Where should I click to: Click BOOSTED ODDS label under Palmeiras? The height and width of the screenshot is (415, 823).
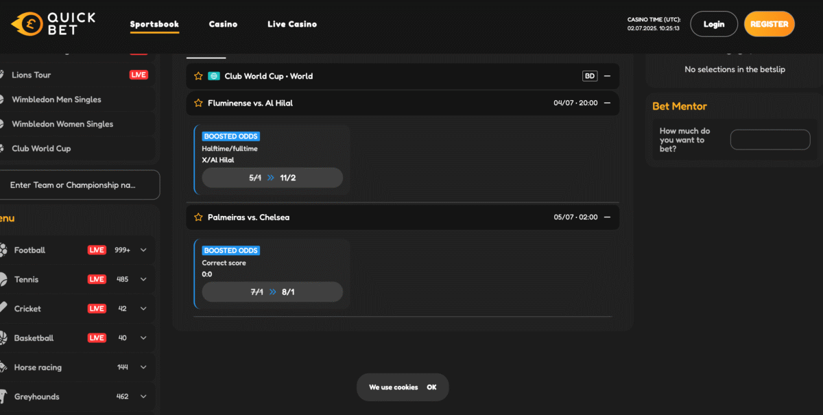(231, 250)
